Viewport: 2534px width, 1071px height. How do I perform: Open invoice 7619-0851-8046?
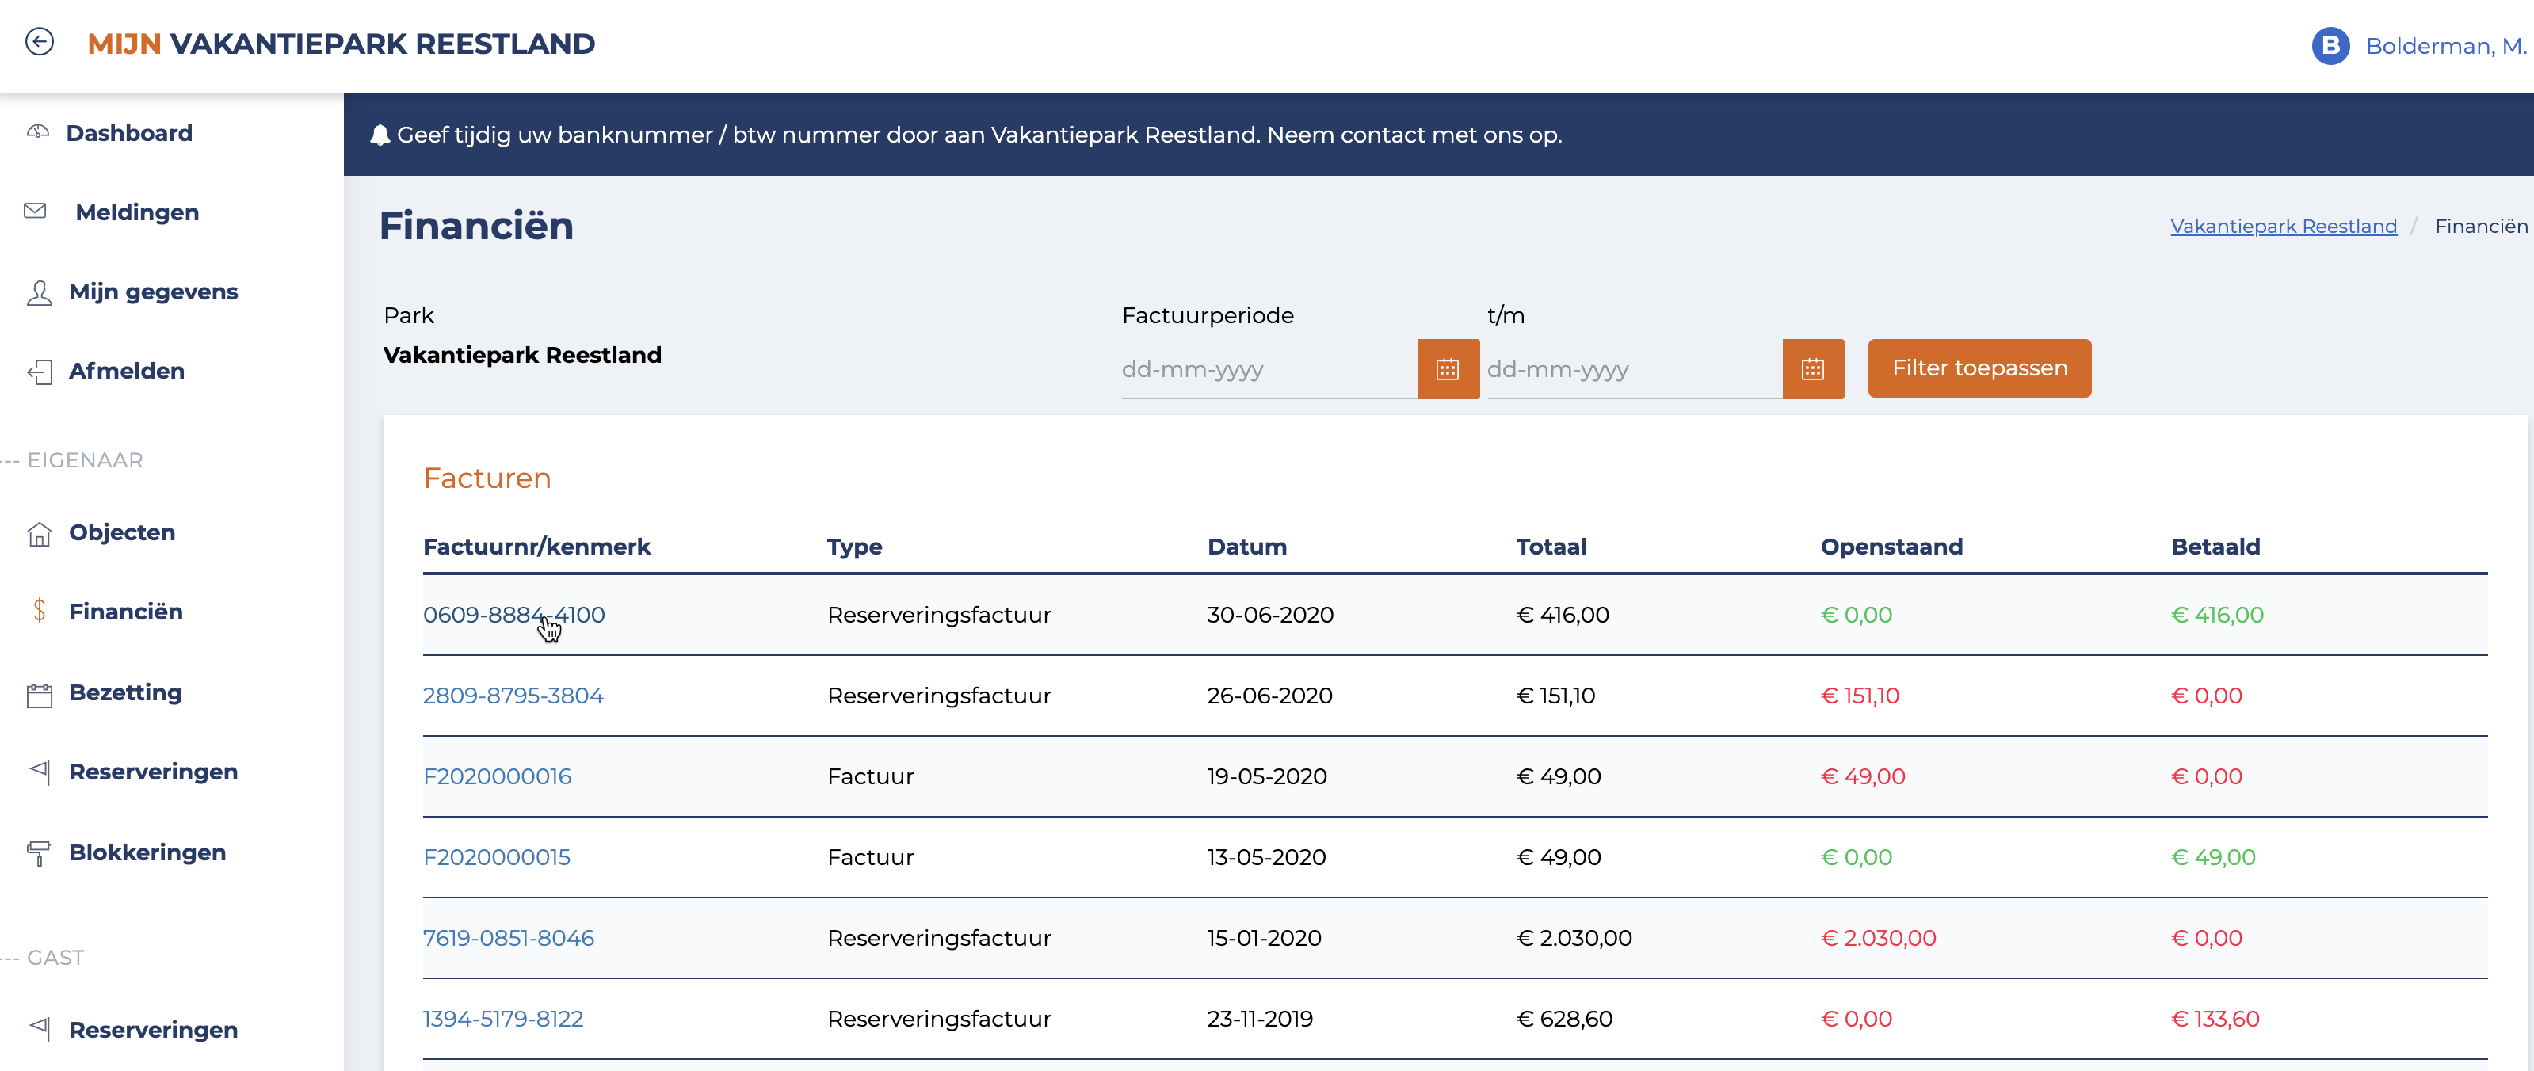click(x=508, y=937)
